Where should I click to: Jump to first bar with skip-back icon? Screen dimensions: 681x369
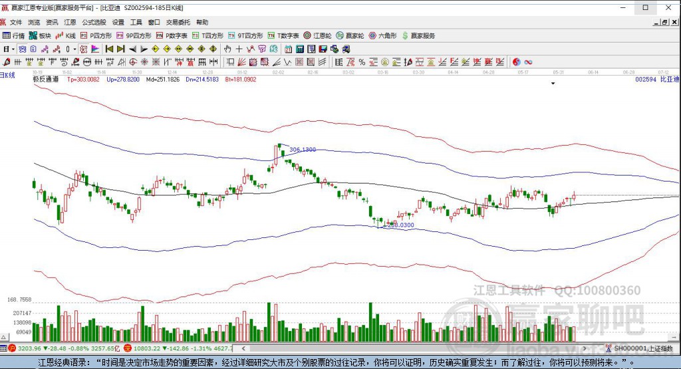[110, 49]
